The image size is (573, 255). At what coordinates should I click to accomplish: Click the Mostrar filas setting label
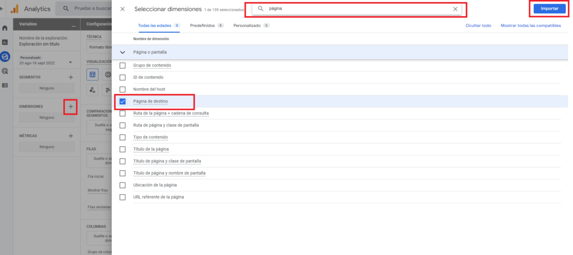97,190
